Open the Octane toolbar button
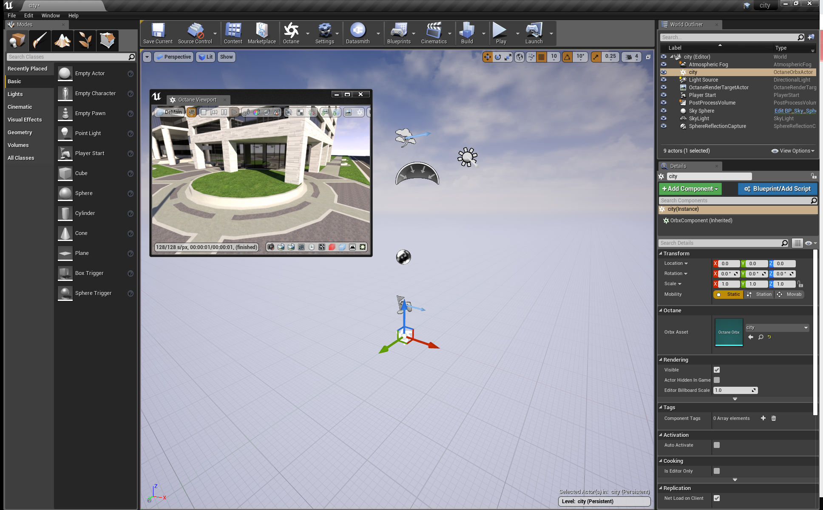The width and height of the screenshot is (823, 510). pos(291,33)
